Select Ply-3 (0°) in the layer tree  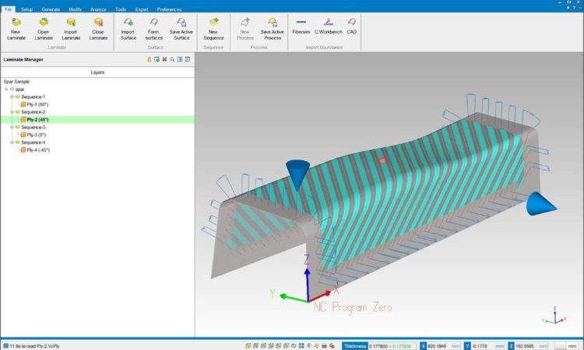pos(36,135)
